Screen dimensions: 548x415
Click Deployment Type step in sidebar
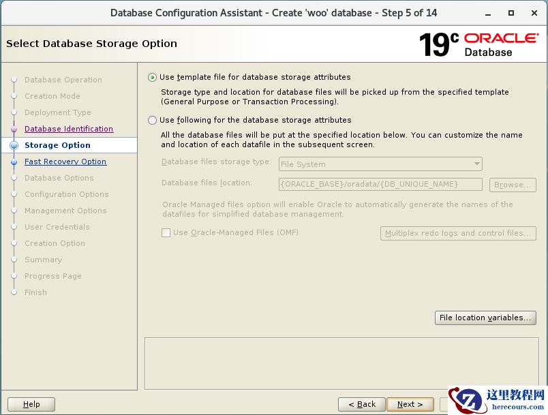point(58,112)
